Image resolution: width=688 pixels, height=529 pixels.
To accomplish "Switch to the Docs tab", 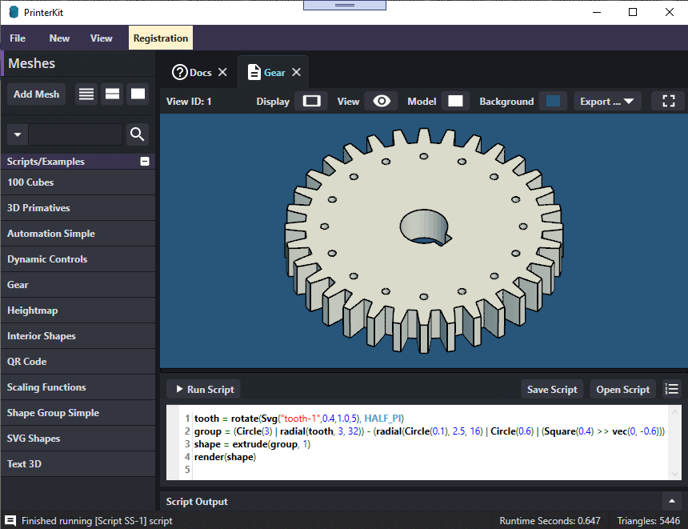I will [201, 73].
